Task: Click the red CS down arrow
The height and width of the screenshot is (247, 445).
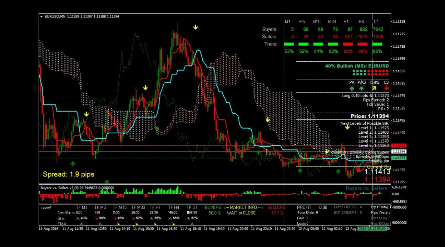Action: pyautogui.click(x=387, y=88)
